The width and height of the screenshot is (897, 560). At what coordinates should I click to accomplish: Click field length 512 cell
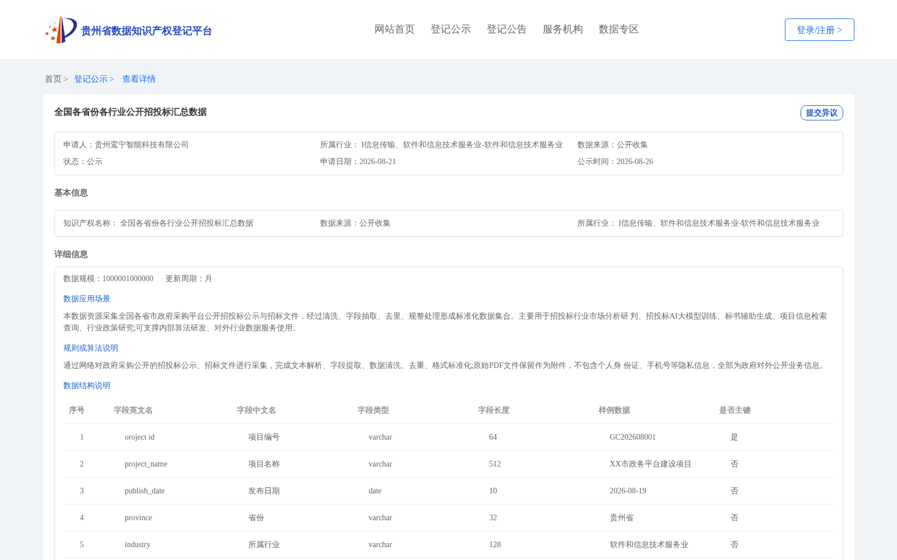pyautogui.click(x=495, y=464)
